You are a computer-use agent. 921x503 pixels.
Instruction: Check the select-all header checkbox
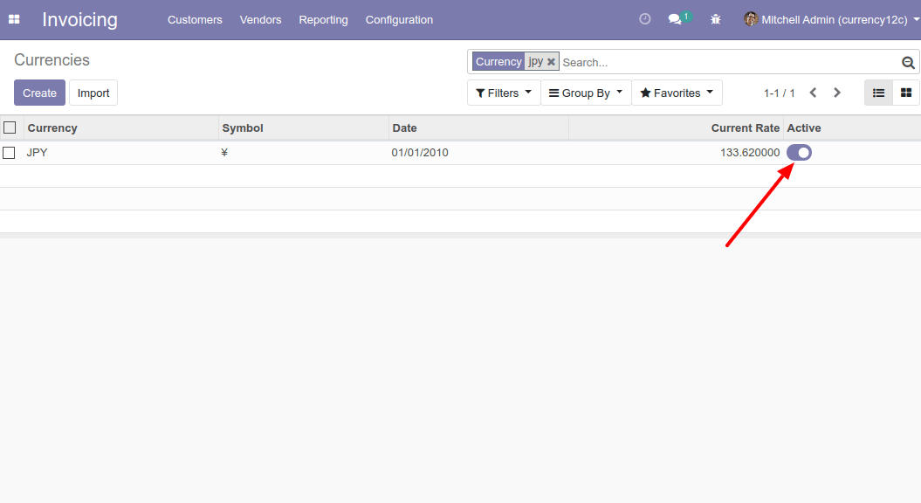[10, 127]
